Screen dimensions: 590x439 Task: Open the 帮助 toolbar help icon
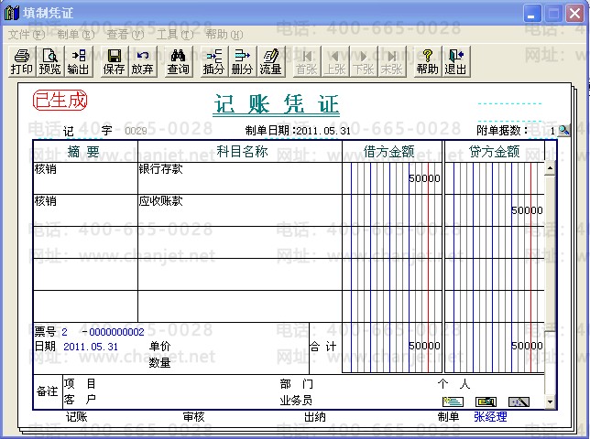pyautogui.click(x=427, y=61)
